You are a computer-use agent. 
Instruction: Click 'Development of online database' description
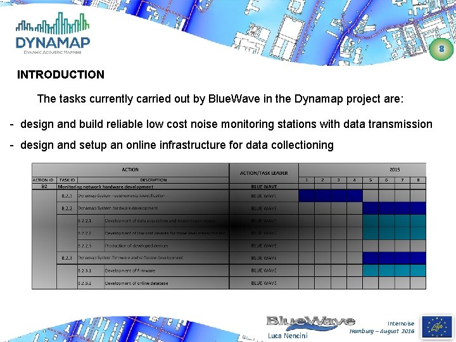(136, 283)
